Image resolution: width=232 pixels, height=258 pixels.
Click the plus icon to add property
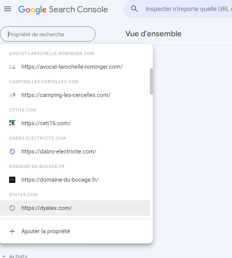tap(12, 231)
